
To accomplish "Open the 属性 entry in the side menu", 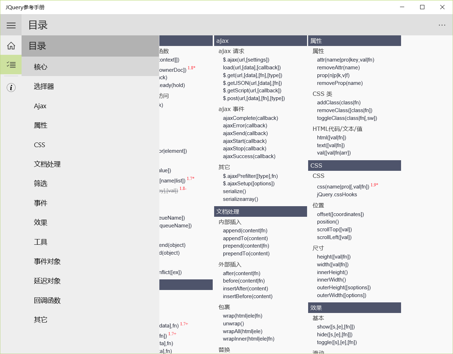I will point(90,125).
